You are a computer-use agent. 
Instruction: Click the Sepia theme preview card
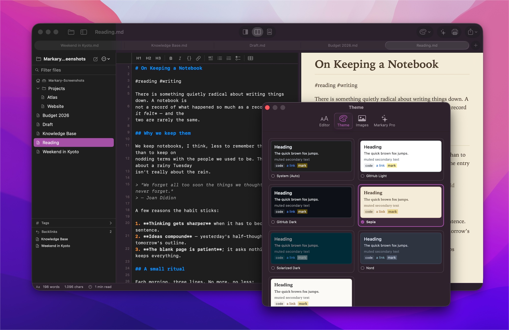tap(401, 202)
